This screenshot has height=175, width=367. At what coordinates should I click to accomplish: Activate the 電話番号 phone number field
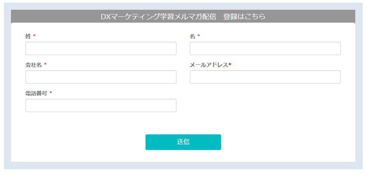click(x=101, y=105)
